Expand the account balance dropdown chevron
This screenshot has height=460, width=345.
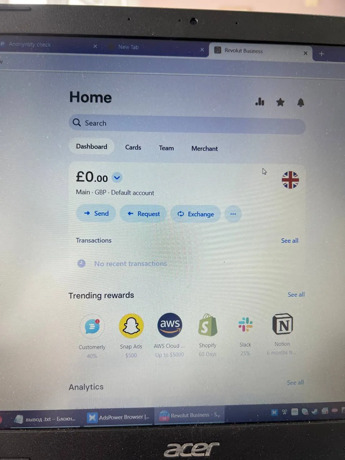click(117, 177)
